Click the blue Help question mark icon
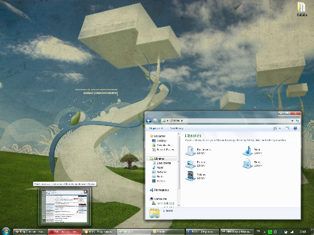The image size is (314, 235). coord(295,128)
